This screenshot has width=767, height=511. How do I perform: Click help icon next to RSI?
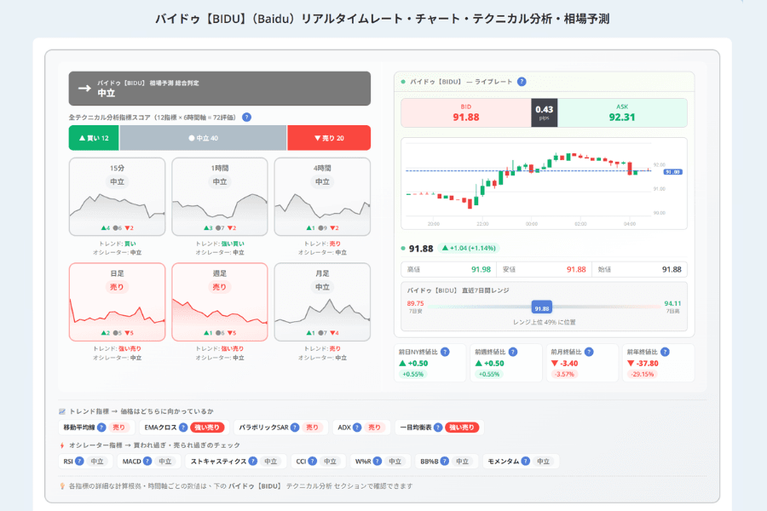[79, 461]
